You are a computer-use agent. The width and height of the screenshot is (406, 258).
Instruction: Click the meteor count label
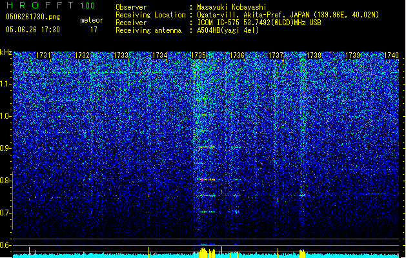[x=92, y=20]
